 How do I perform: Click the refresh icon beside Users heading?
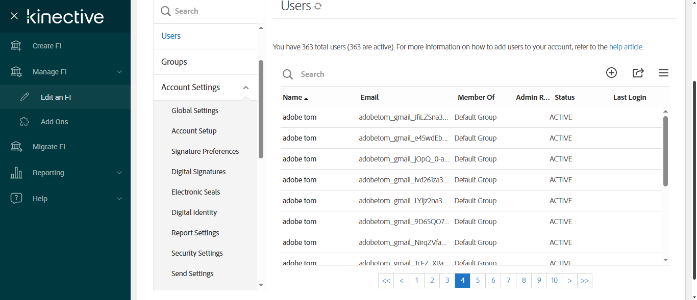point(318,7)
